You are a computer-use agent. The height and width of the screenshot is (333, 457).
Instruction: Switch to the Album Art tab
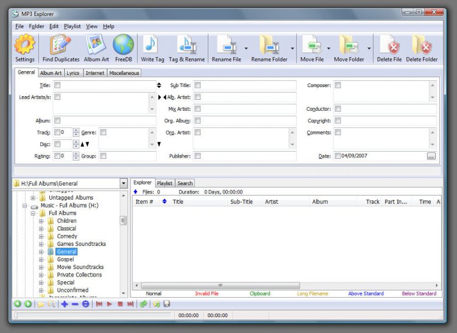tap(51, 73)
